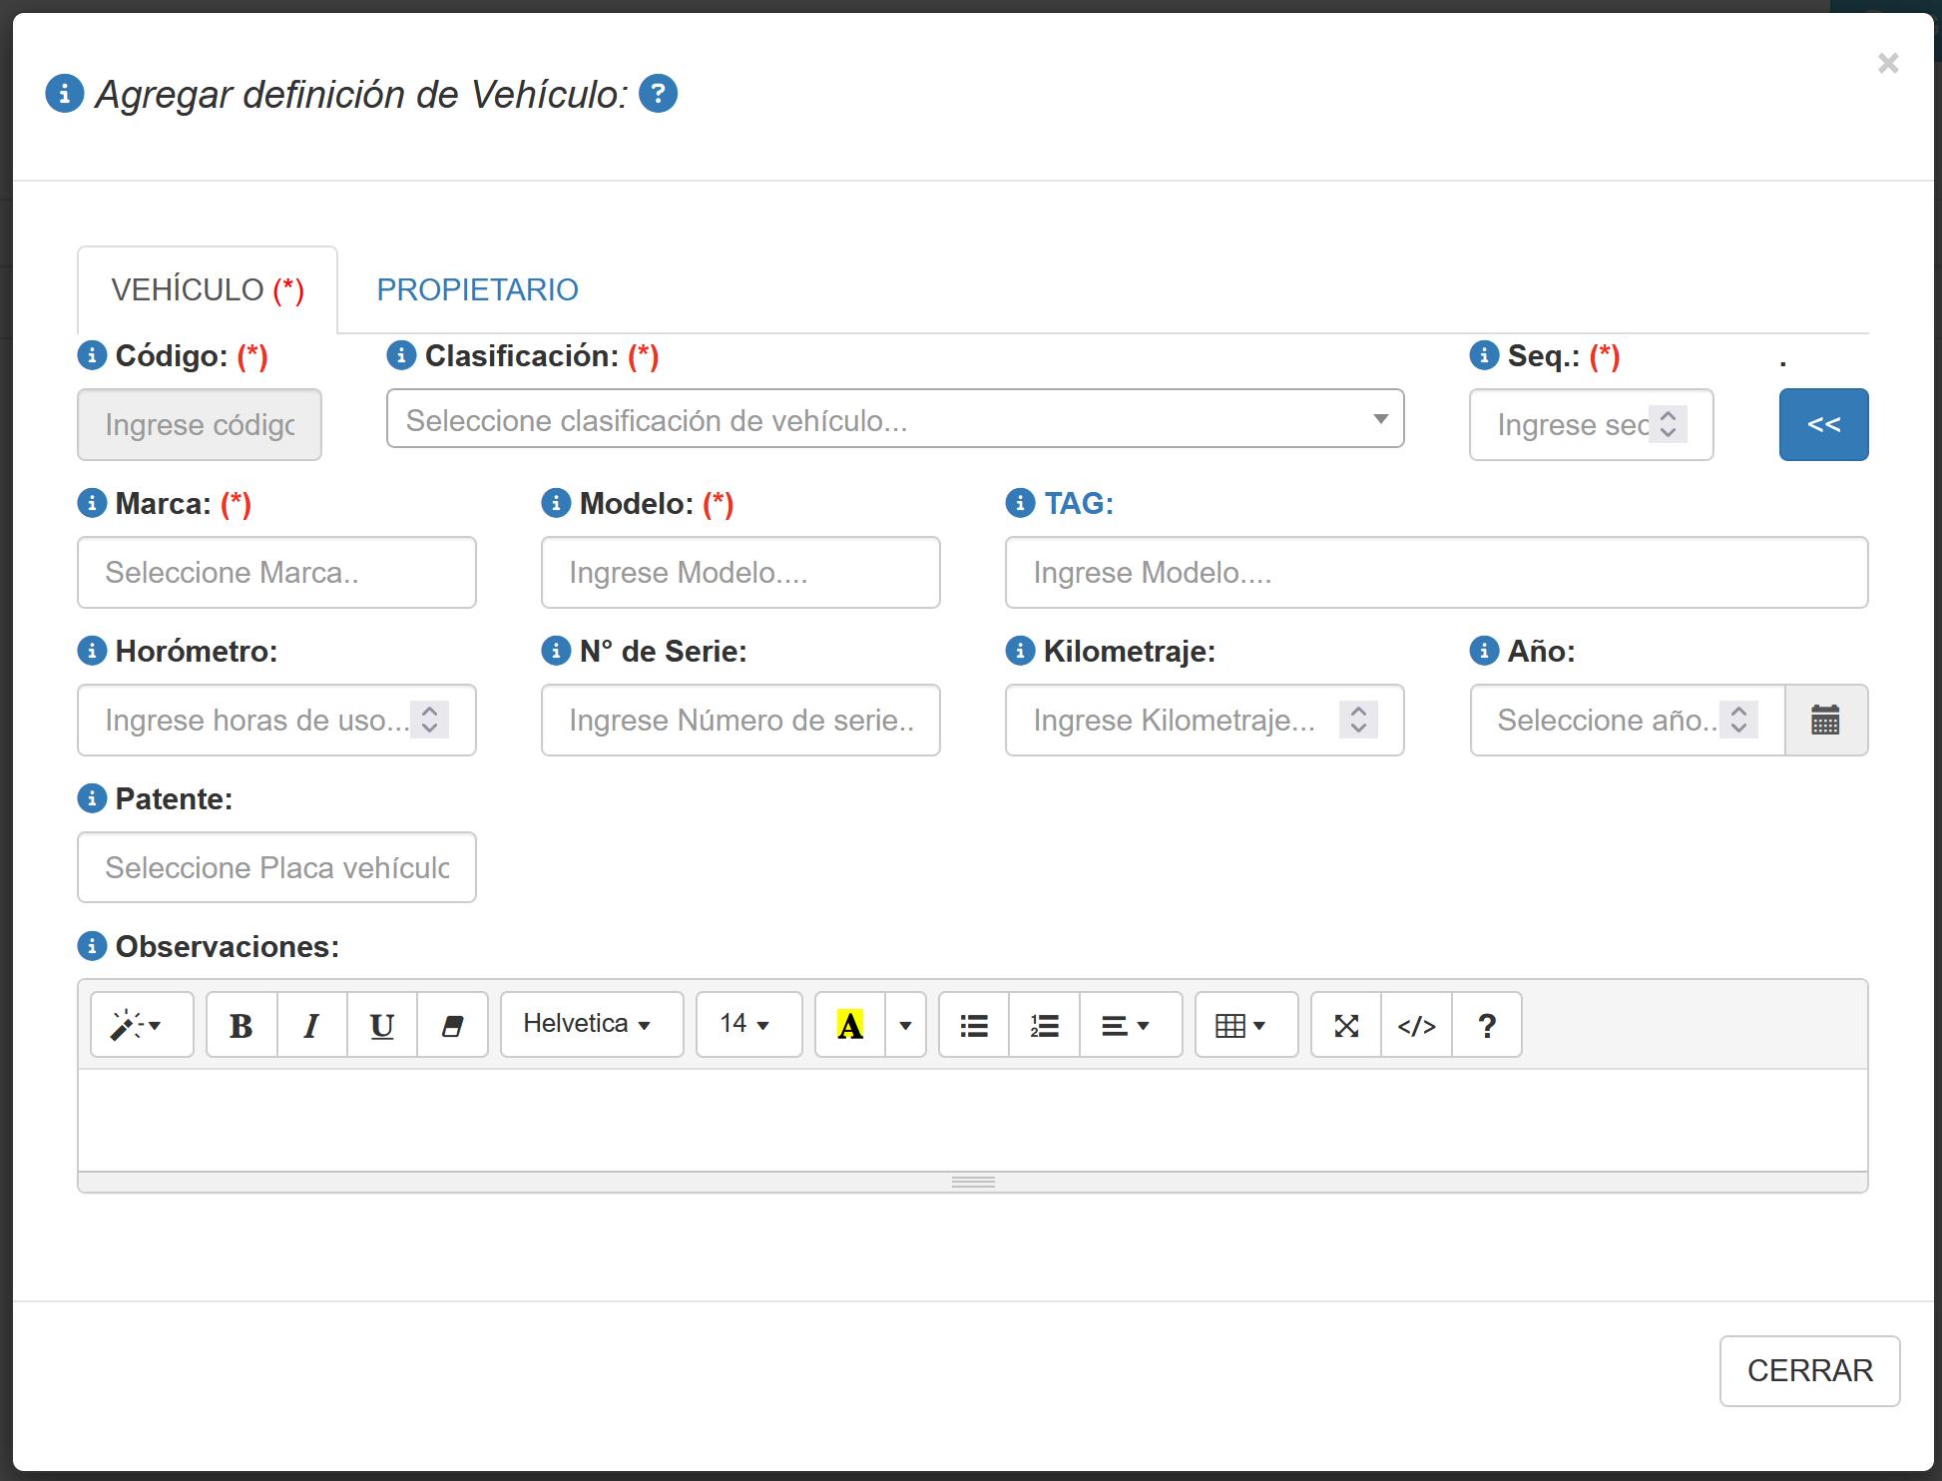Screen dimensions: 1942x1481
Task: Click the Horómetro number stepper arrows
Action: (x=430, y=720)
